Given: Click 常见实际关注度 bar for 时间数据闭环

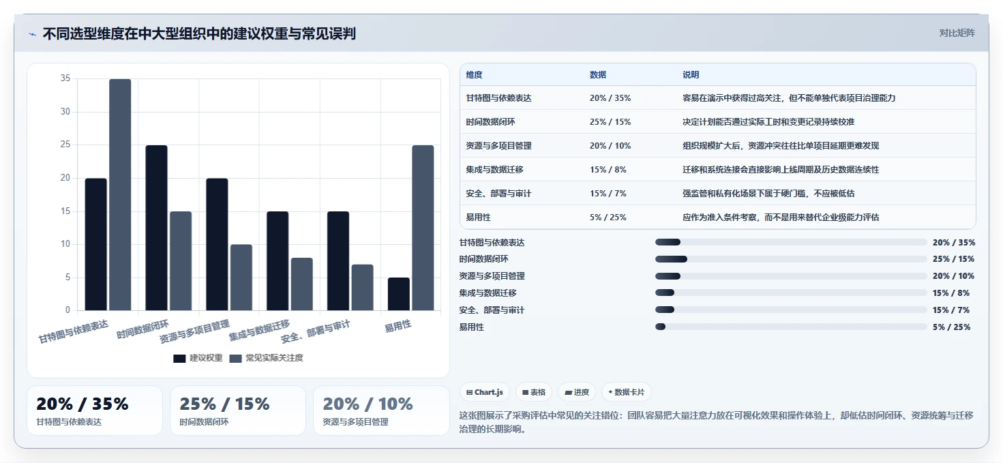Looking at the screenshot, I should click(181, 261).
